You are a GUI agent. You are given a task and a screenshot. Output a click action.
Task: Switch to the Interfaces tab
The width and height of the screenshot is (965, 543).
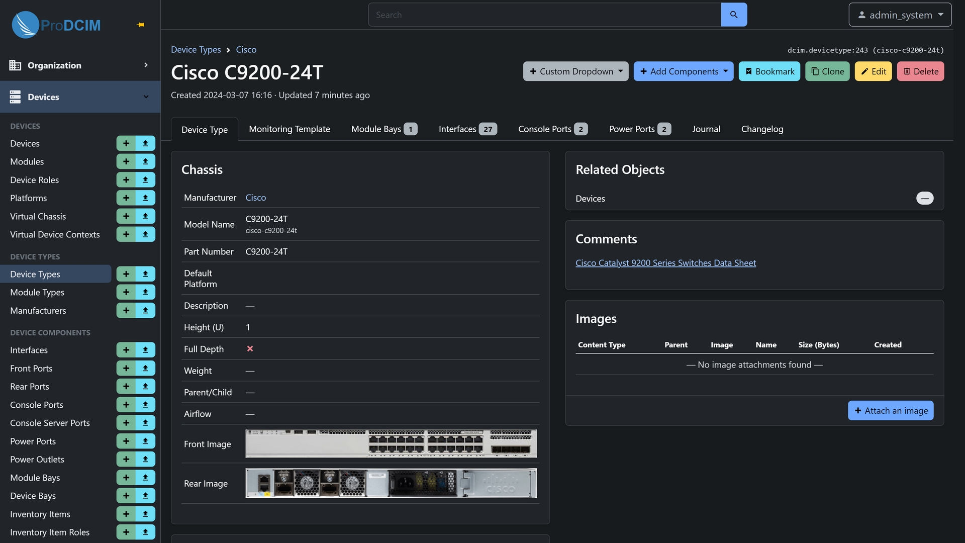point(467,129)
